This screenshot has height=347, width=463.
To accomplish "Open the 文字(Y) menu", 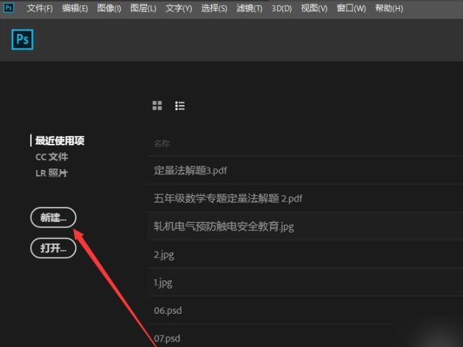I will point(179,8).
